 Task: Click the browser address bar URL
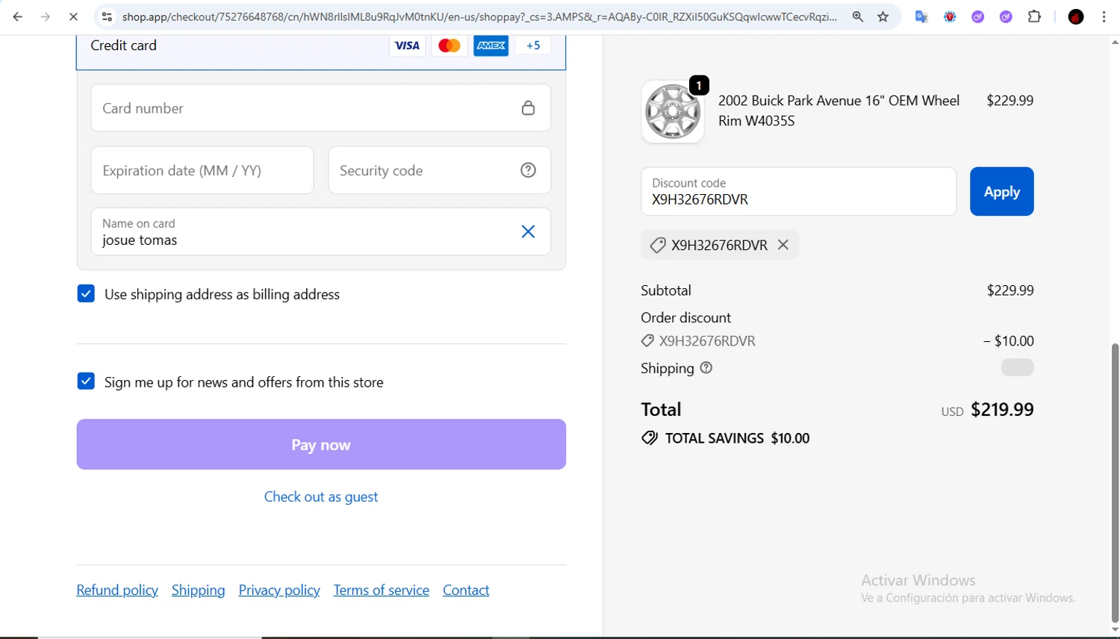[479, 16]
